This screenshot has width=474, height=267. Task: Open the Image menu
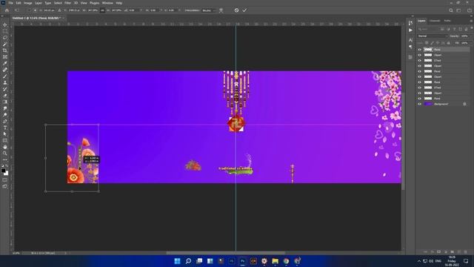point(27,3)
